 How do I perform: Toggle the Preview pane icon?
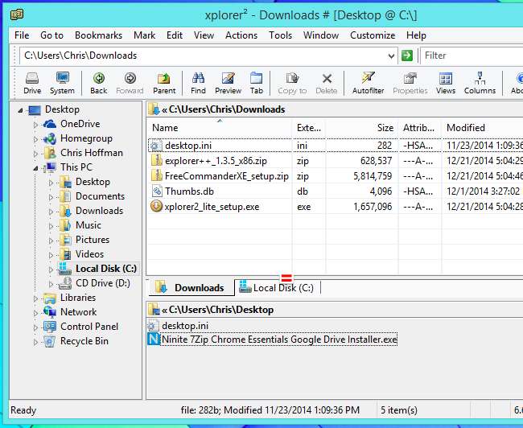tap(228, 83)
